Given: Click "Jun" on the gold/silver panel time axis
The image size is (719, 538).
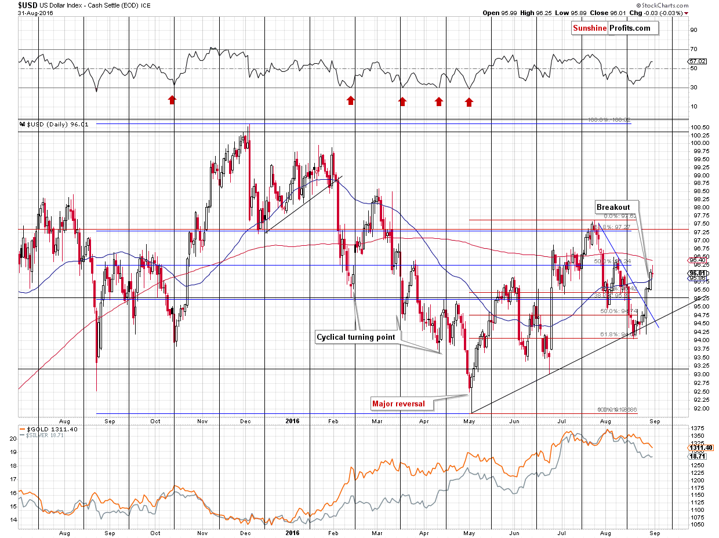Looking at the screenshot, I should point(515,532).
